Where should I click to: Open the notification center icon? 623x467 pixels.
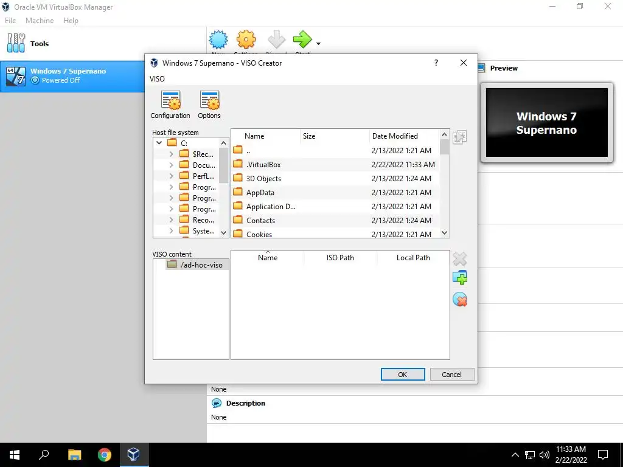603,455
